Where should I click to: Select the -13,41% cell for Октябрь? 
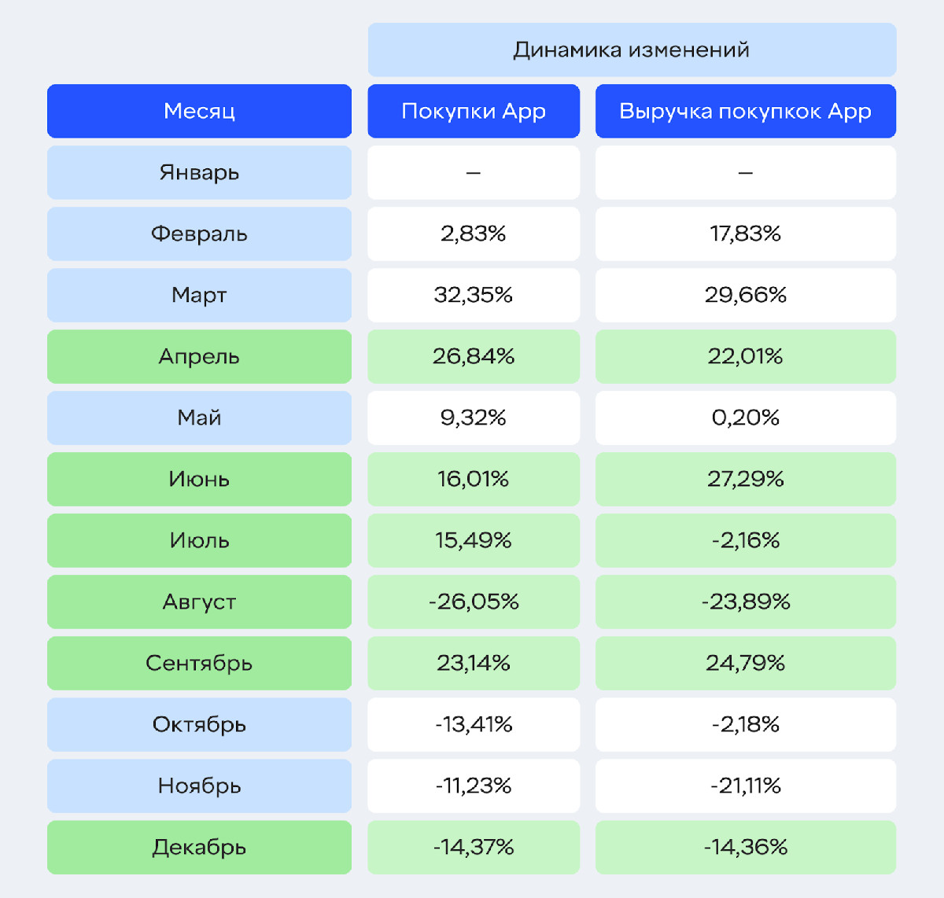click(474, 724)
